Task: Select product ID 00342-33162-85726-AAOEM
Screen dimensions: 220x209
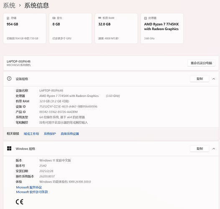Action: pos(59,112)
